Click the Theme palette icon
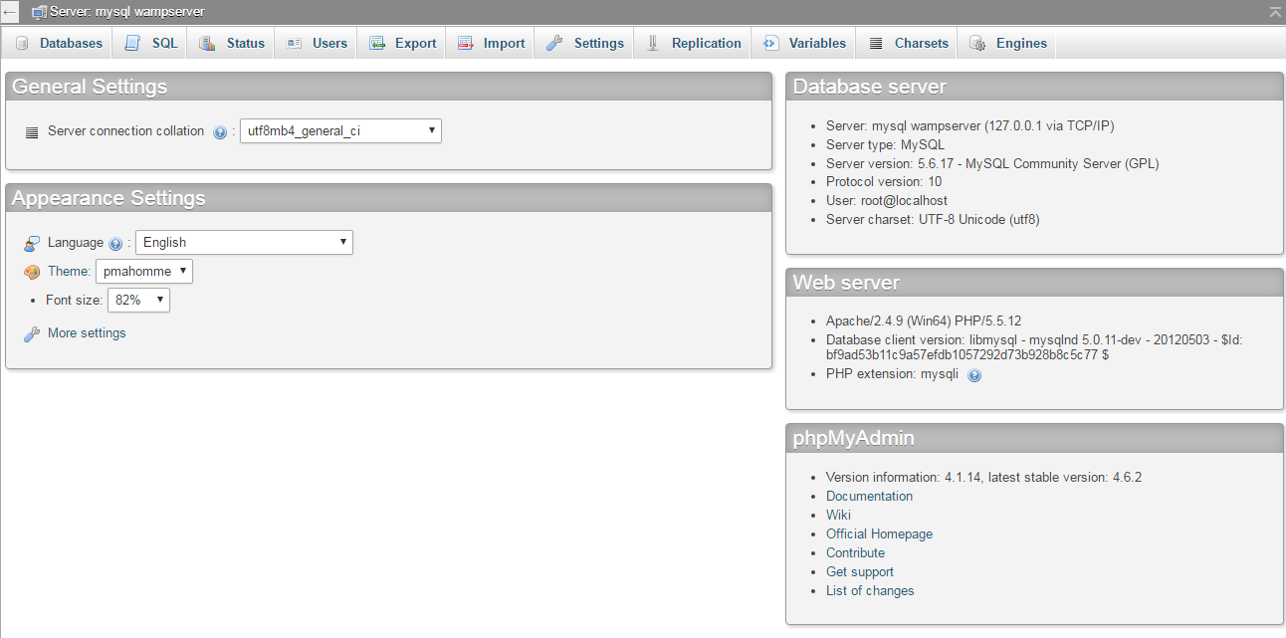The image size is (1286, 638). (x=32, y=272)
